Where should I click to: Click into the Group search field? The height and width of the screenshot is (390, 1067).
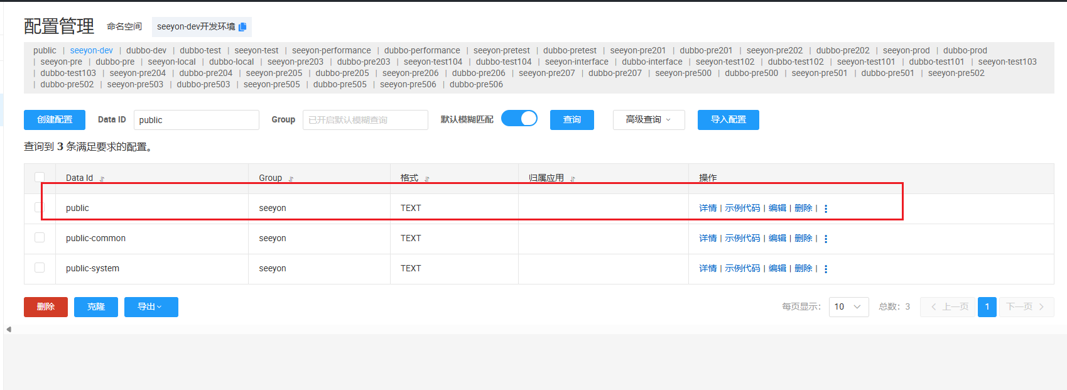[x=365, y=120]
